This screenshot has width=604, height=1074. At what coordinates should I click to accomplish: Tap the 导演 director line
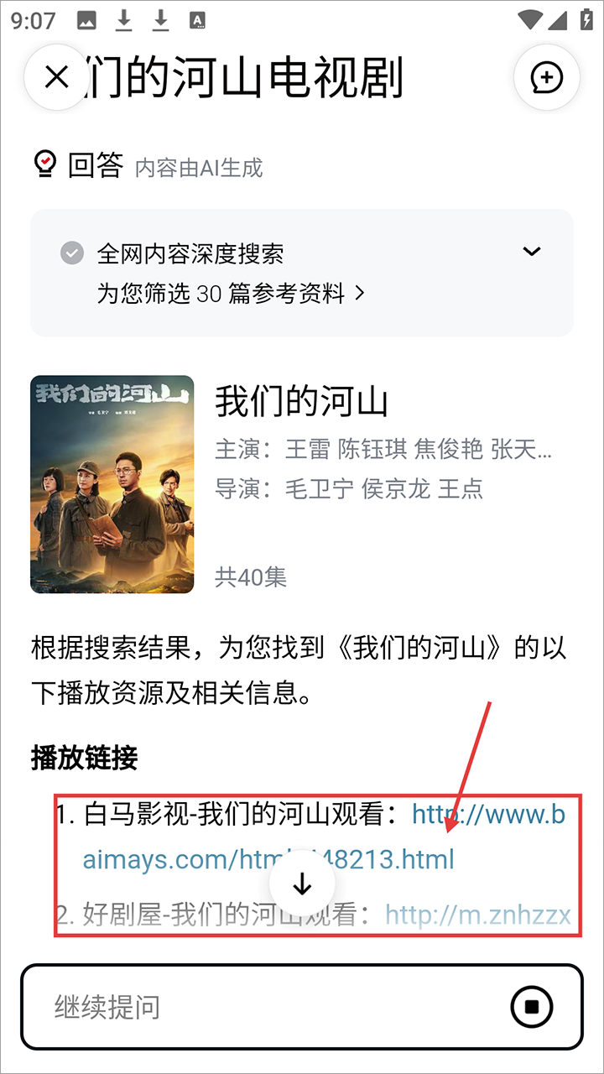(x=349, y=489)
